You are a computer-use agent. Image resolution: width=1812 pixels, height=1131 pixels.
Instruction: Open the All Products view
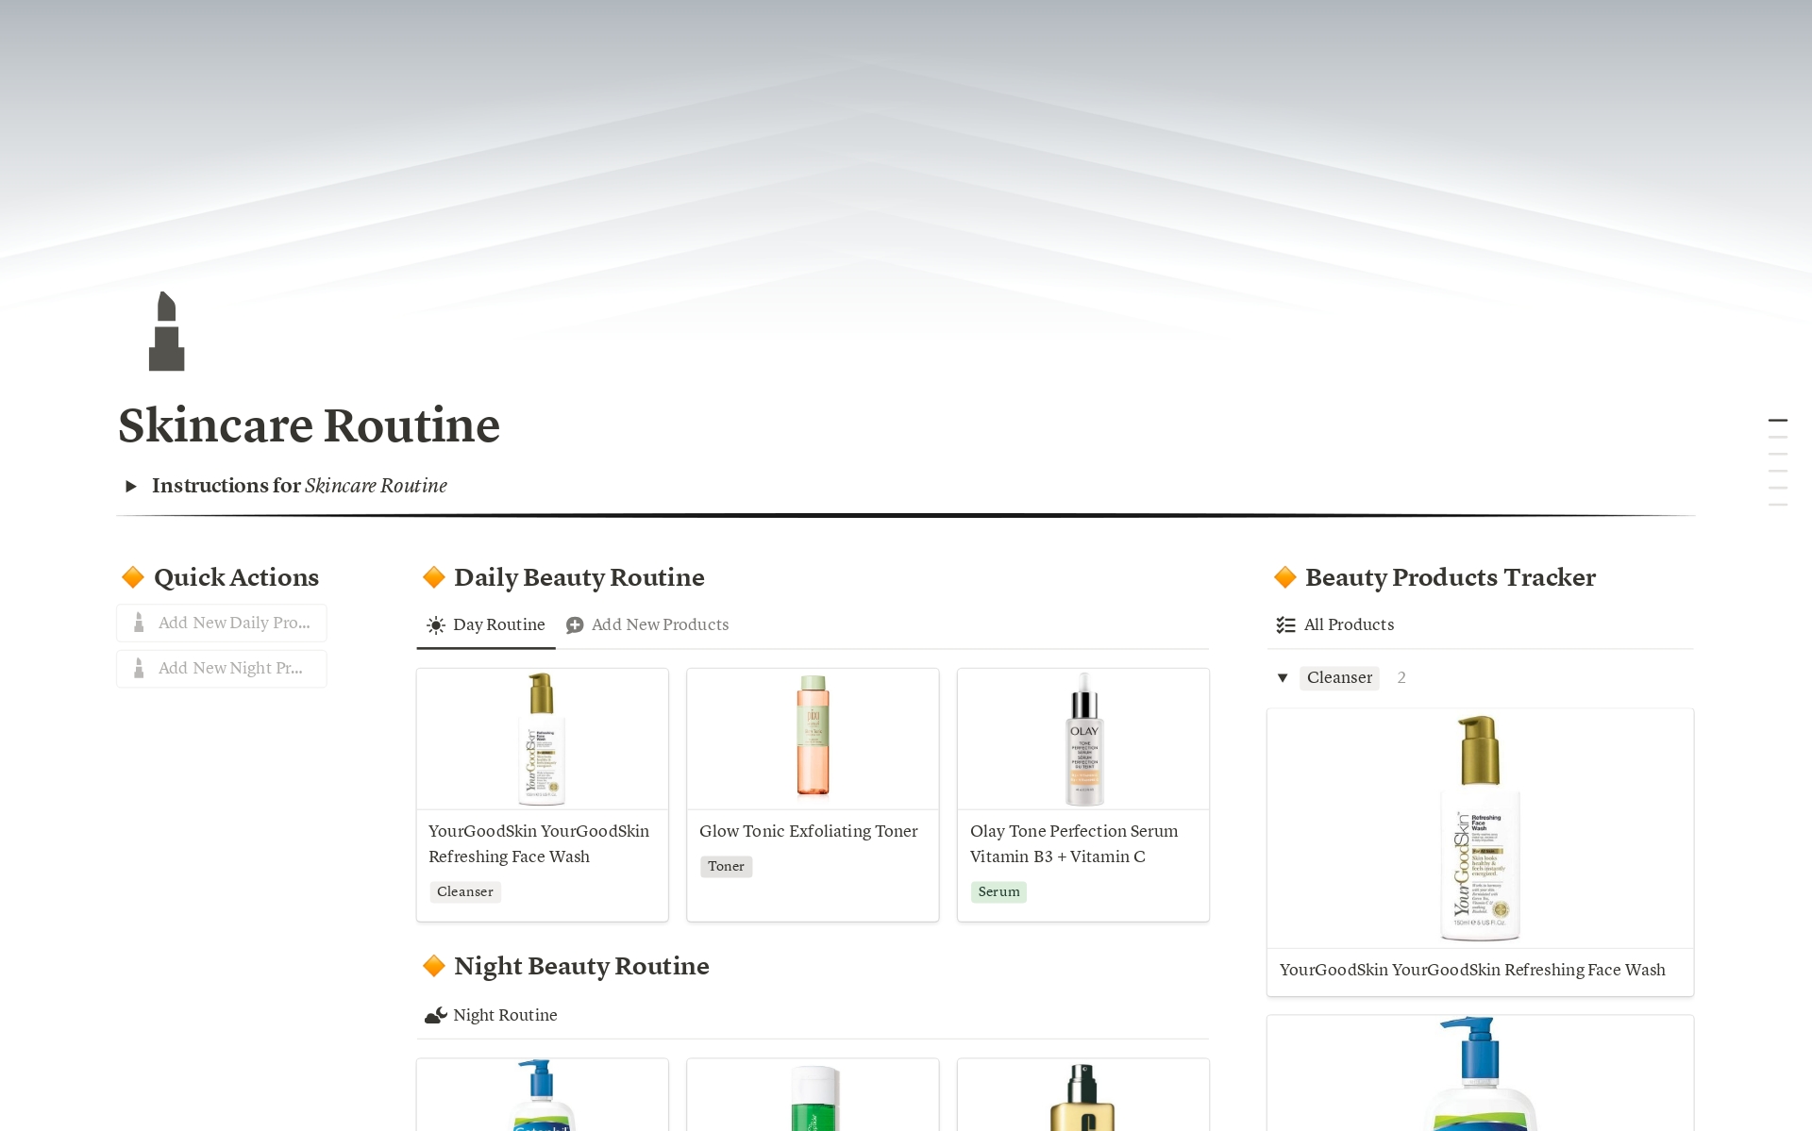coord(1348,625)
